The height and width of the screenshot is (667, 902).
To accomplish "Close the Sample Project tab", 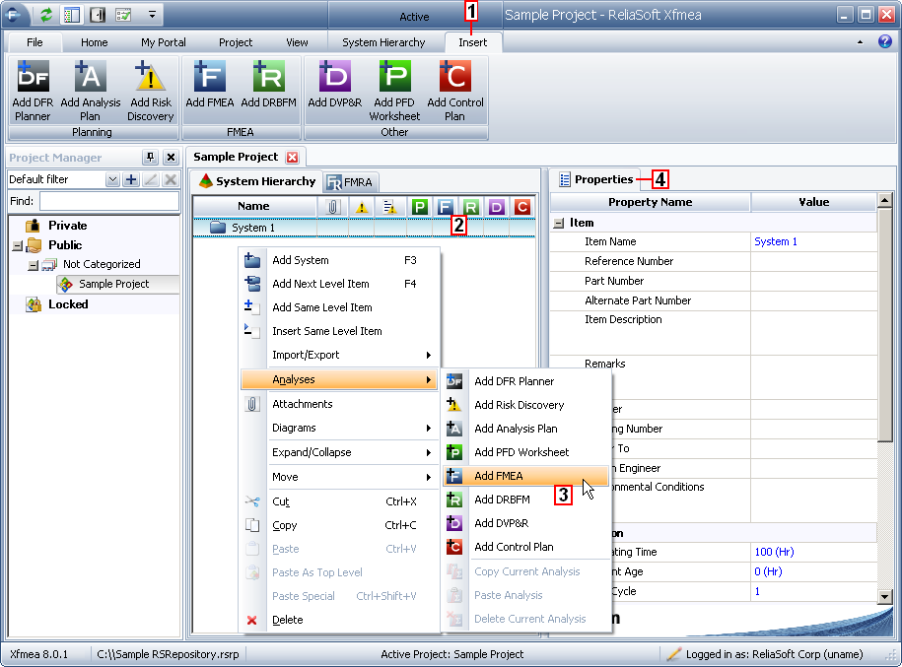I will [x=292, y=158].
